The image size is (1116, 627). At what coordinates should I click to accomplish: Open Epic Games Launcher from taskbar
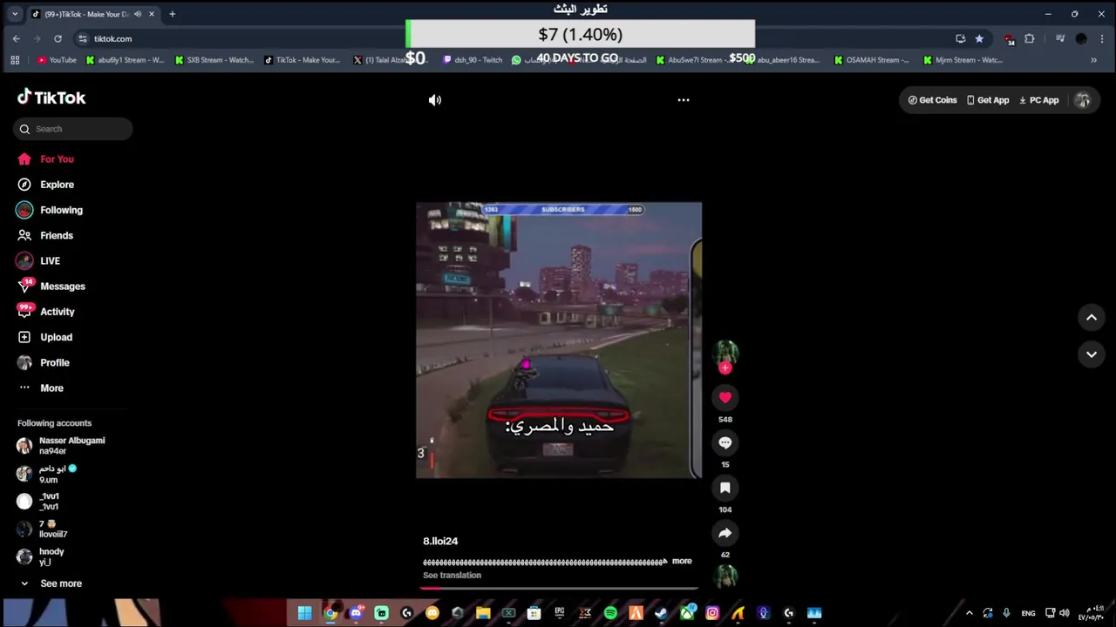[x=560, y=613]
